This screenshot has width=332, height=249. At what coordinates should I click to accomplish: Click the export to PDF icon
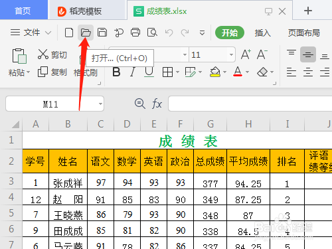[119, 33]
